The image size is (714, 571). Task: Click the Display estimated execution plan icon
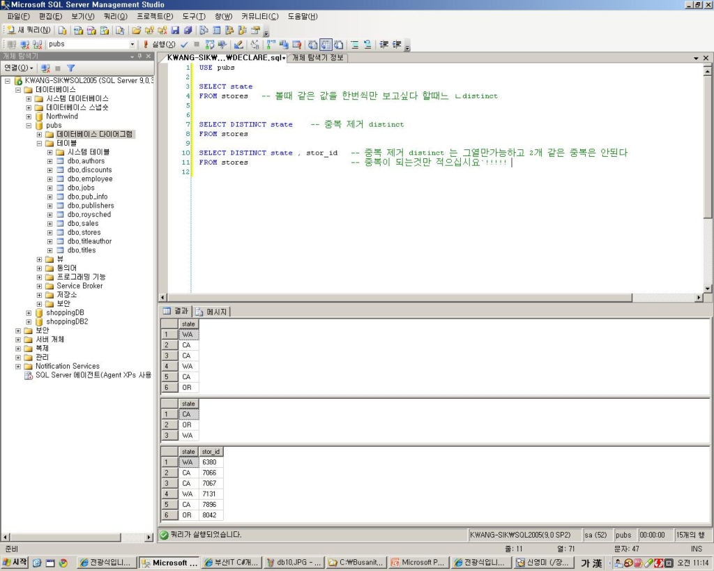(210, 44)
